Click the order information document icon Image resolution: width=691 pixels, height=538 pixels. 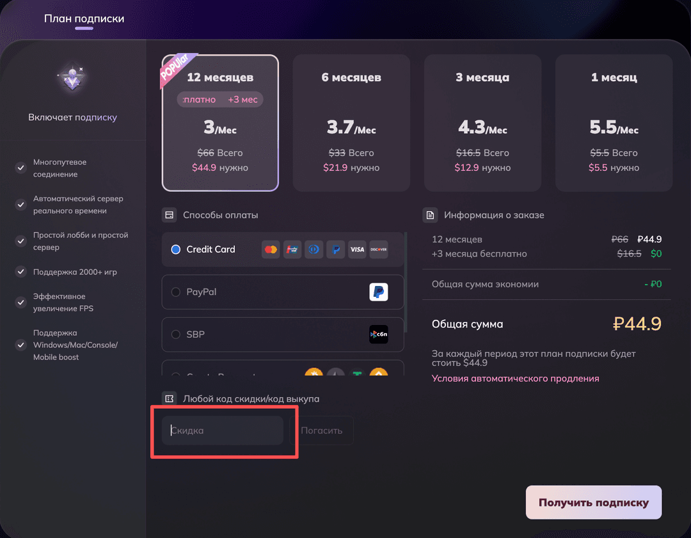[431, 215]
